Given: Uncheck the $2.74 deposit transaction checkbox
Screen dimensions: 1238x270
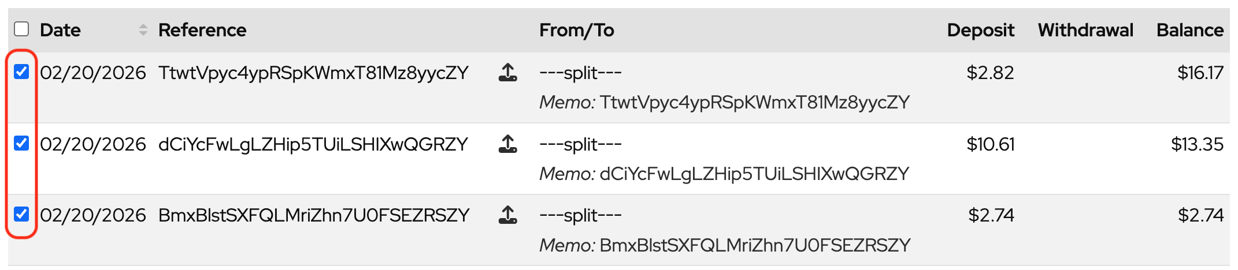Looking at the screenshot, I should [x=21, y=214].
